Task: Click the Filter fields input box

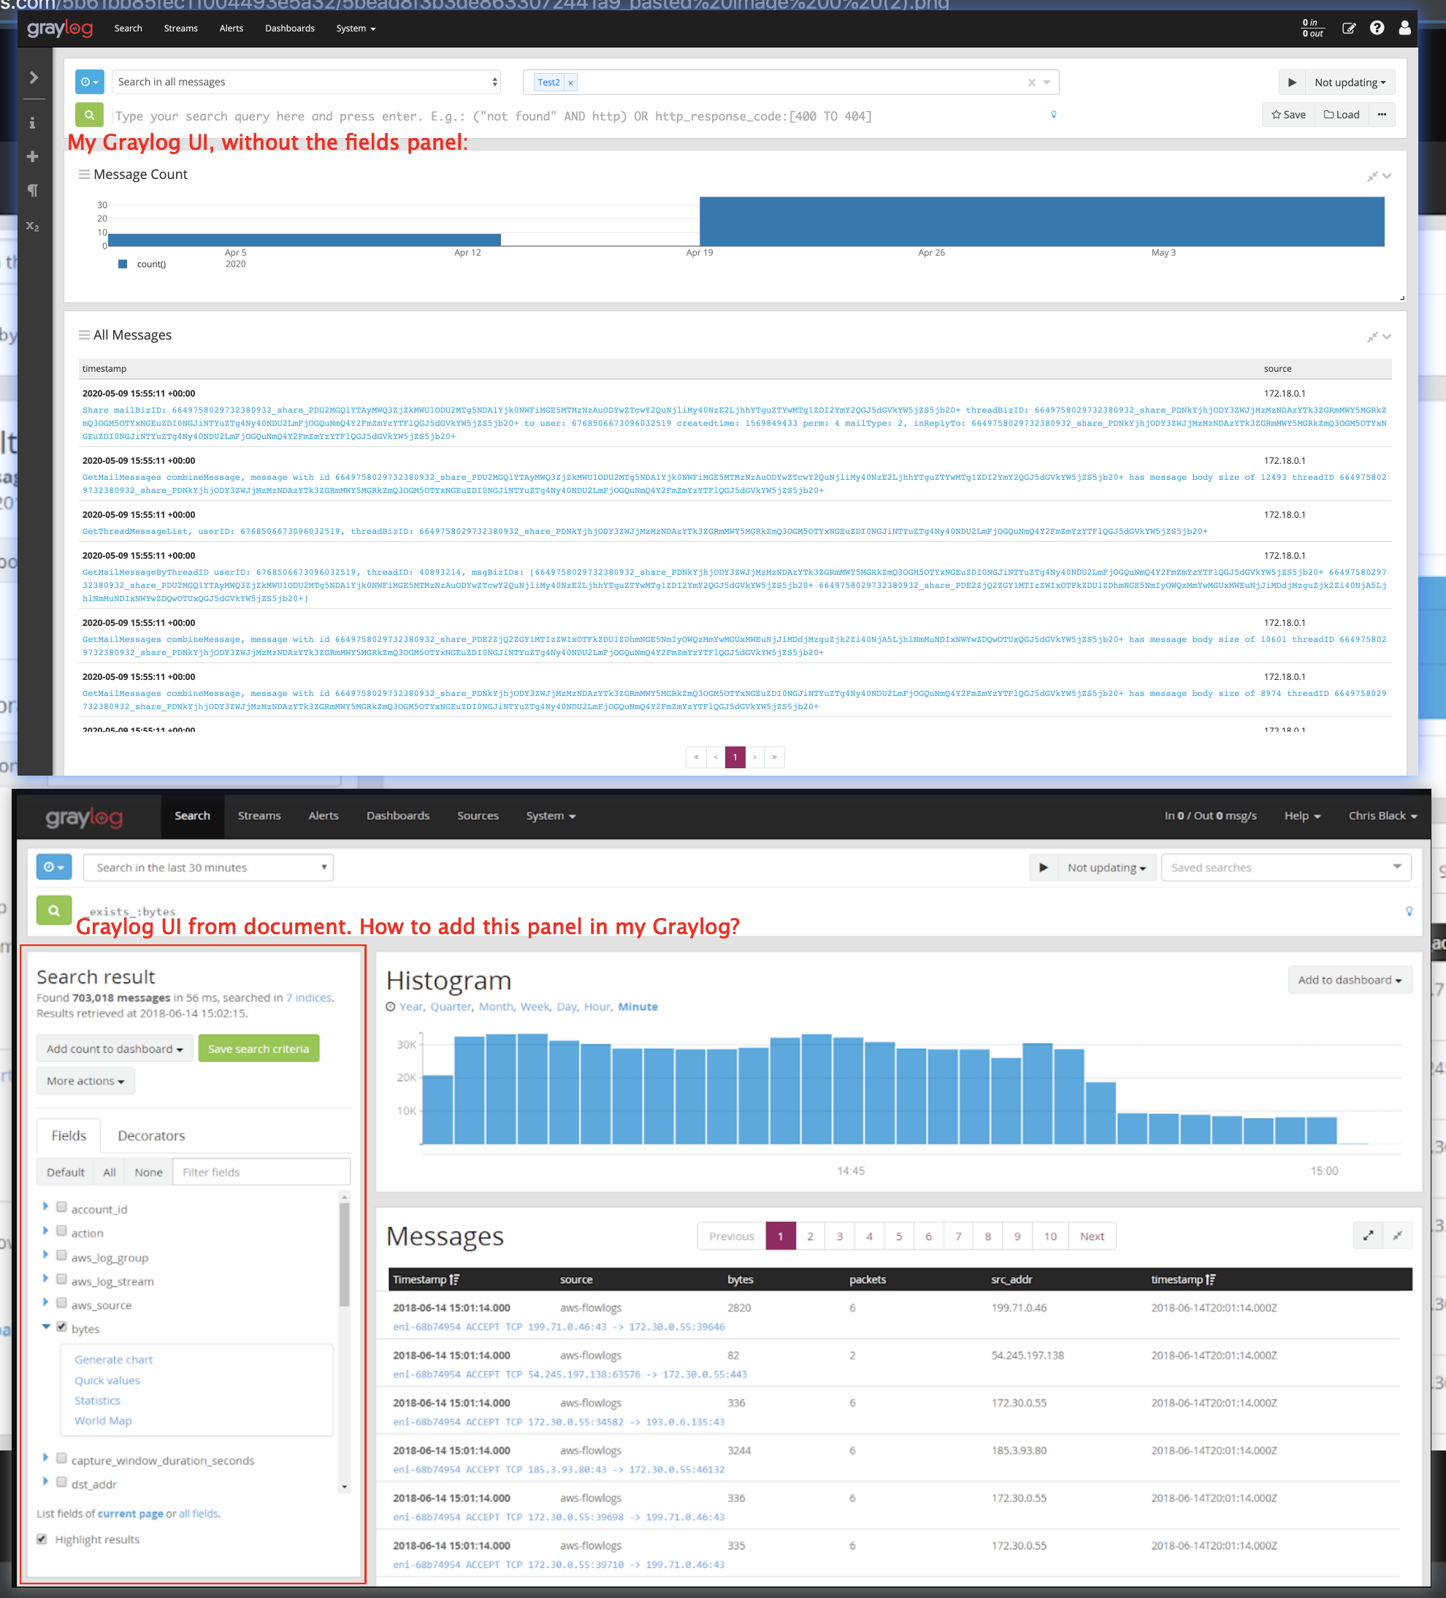Action: click(x=261, y=1172)
